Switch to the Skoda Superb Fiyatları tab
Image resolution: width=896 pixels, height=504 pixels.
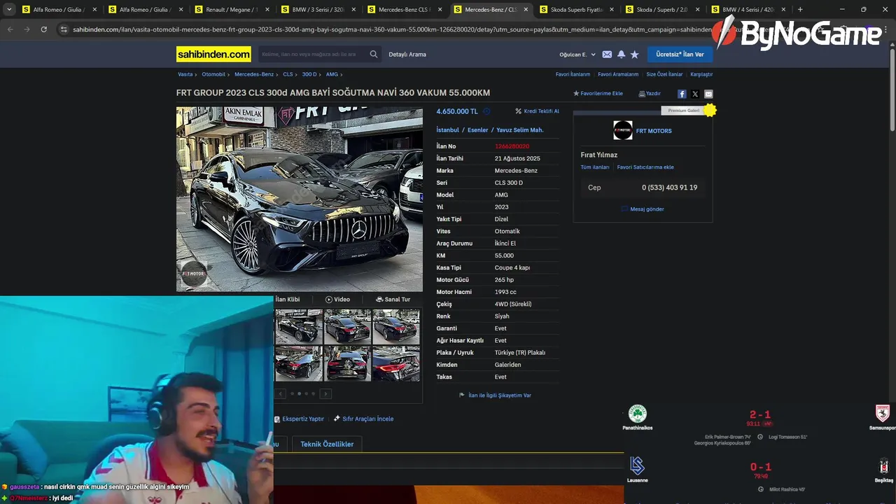click(x=577, y=10)
